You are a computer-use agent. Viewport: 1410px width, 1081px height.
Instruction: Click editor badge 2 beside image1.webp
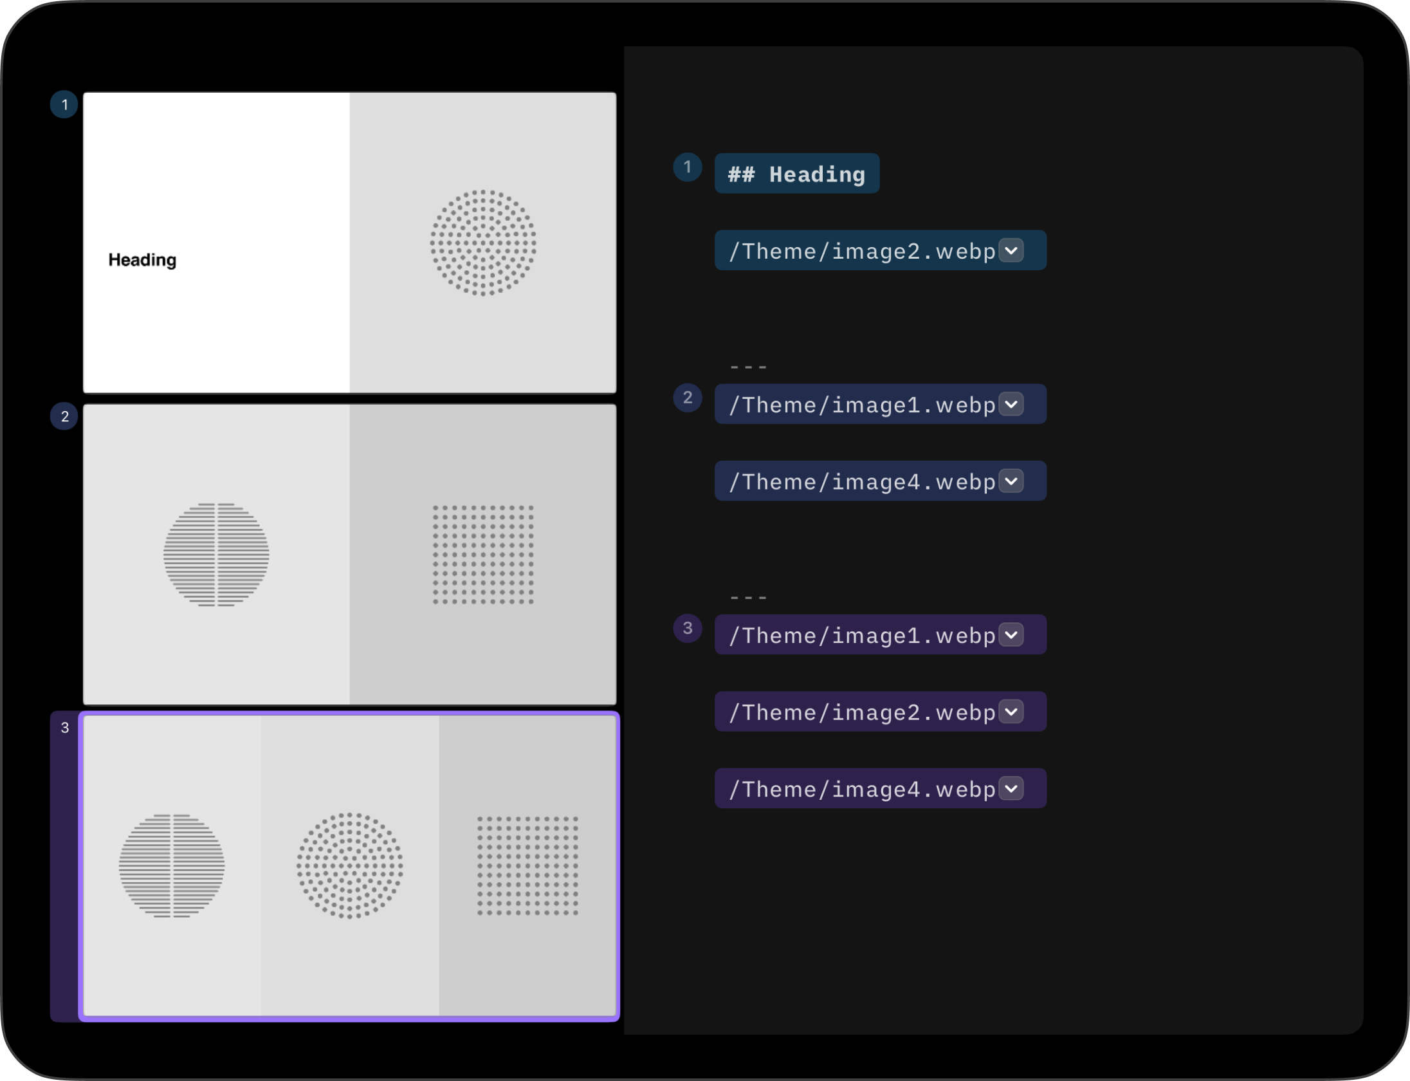(x=687, y=398)
